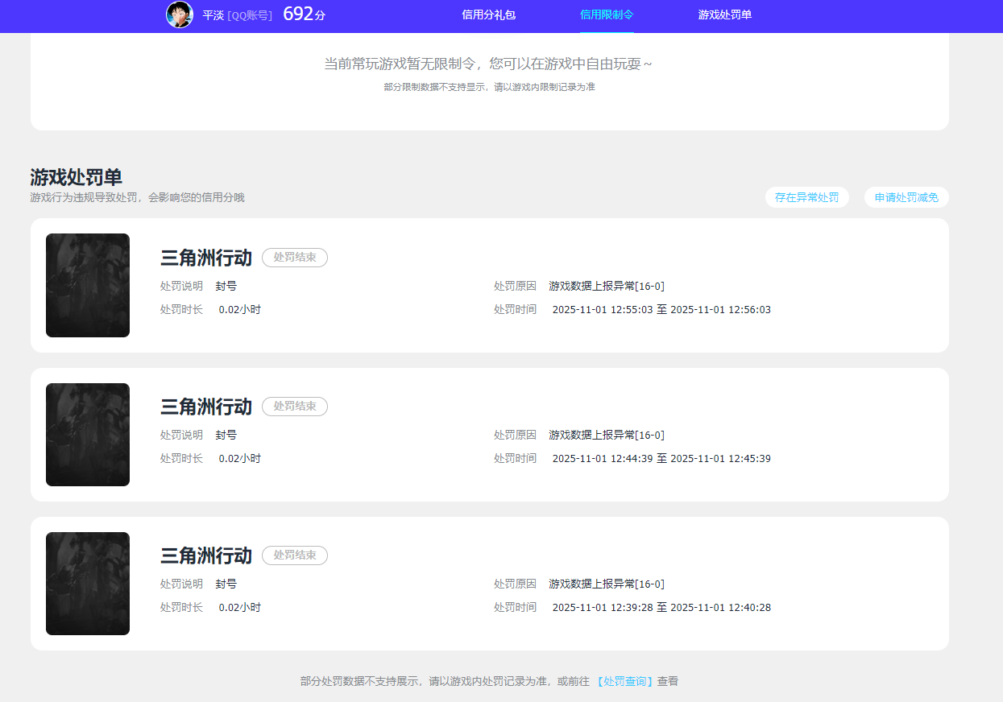The image size is (1003, 702).
Task: Click the penalty reason 游戏数据上报异常[16-0]
Action: [605, 285]
